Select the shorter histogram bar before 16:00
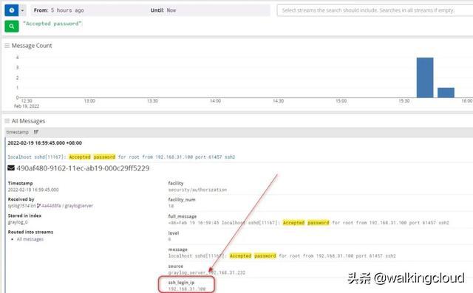 point(446,92)
